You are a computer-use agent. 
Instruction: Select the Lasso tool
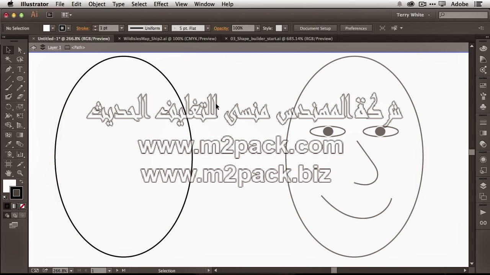(x=20, y=60)
